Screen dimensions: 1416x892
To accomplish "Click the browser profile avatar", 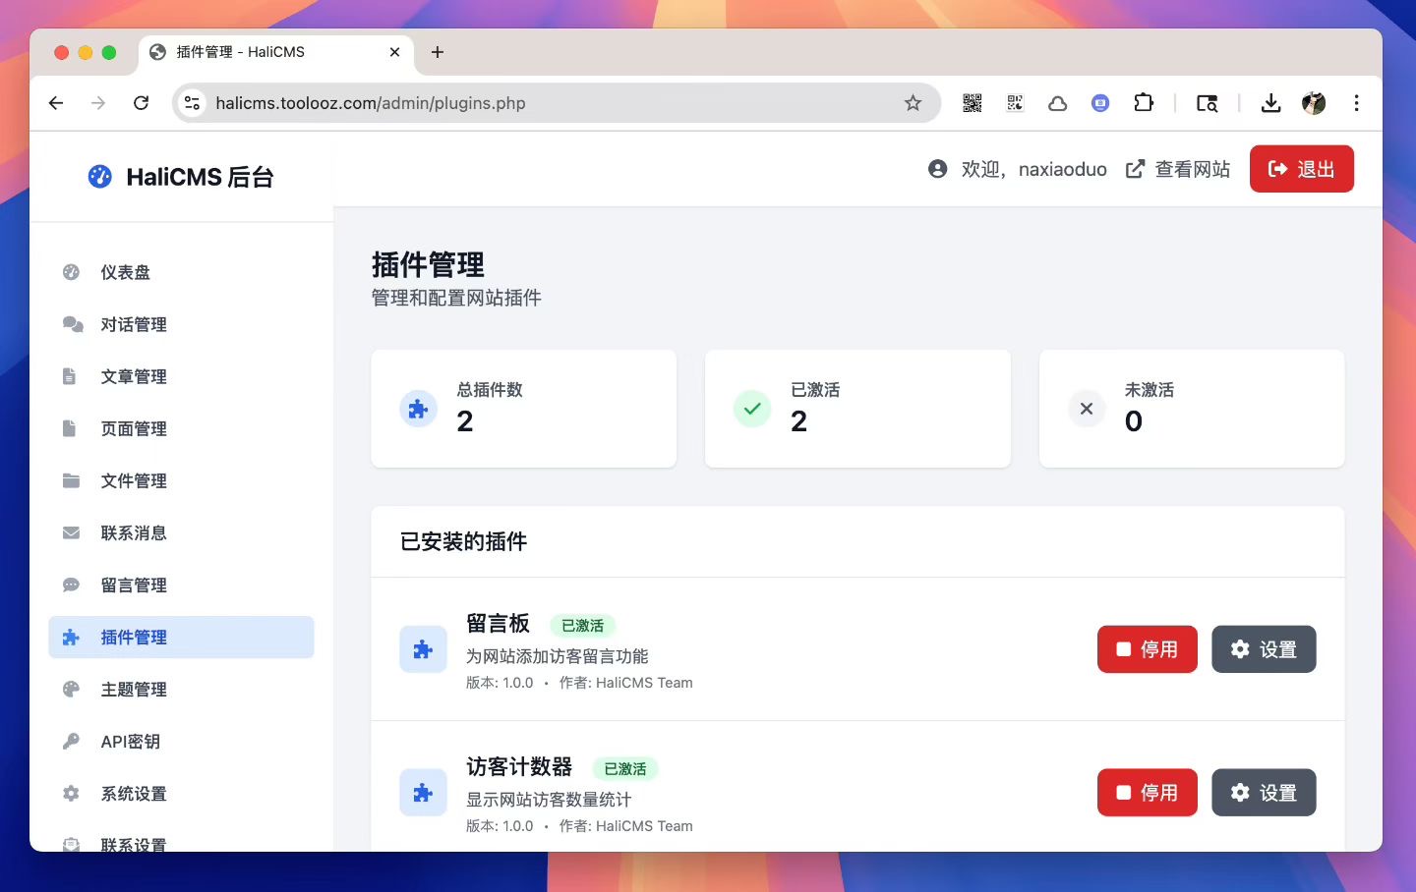I will (x=1314, y=103).
